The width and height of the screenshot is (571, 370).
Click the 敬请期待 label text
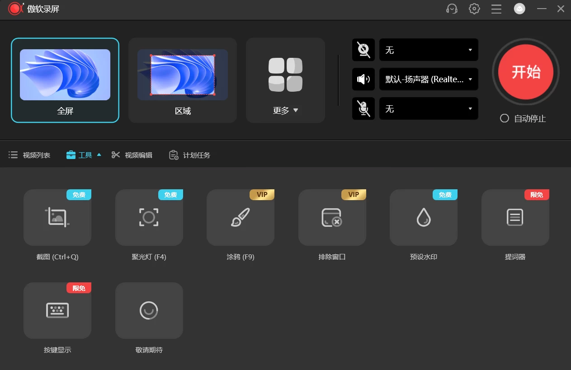click(x=149, y=350)
